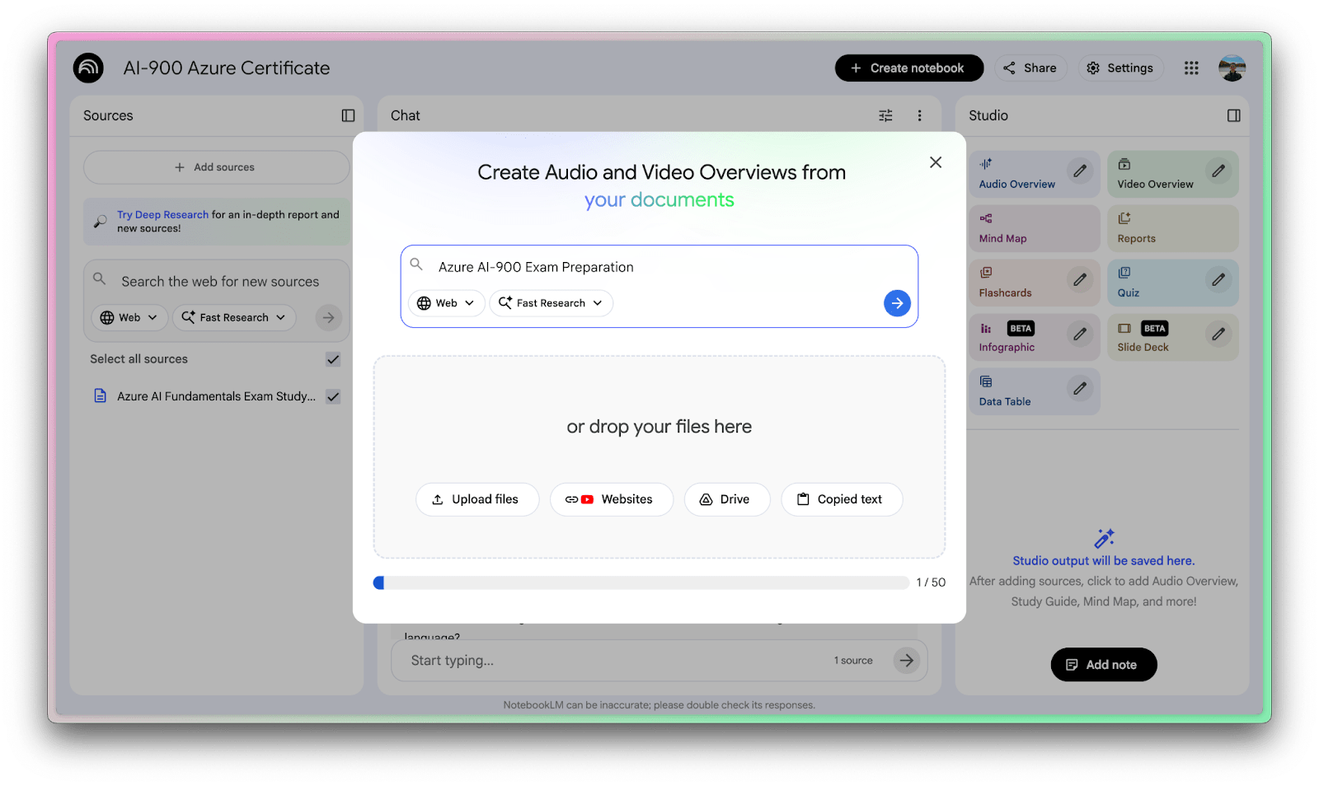Add source from Websites
The height and width of the screenshot is (786, 1319).
611,499
